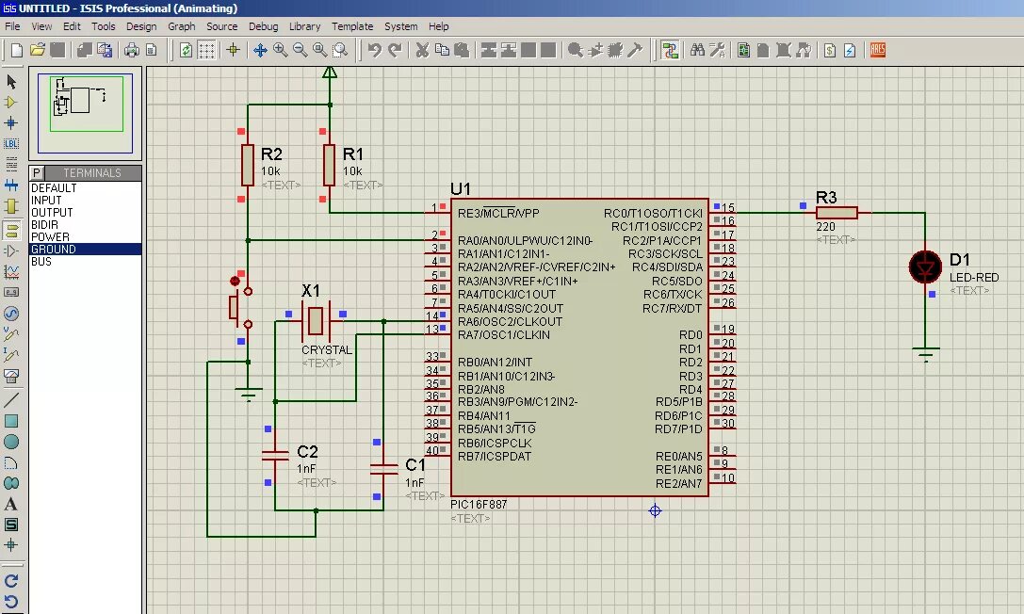Click the Cut scissors icon
The width and height of the screenshot is (1024, 614).
coord(422,50)
